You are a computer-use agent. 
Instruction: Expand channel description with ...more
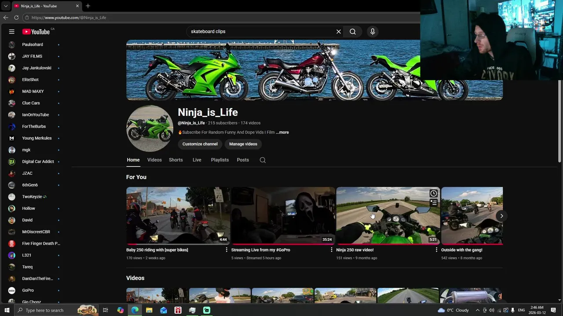[x=282, y=133]
